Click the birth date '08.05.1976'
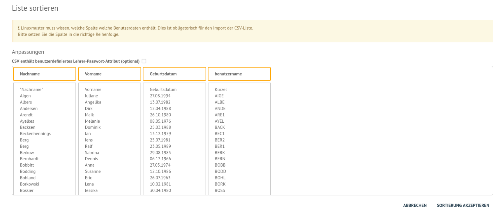Viewport: 498px width, 214px height. pos(160,121)
